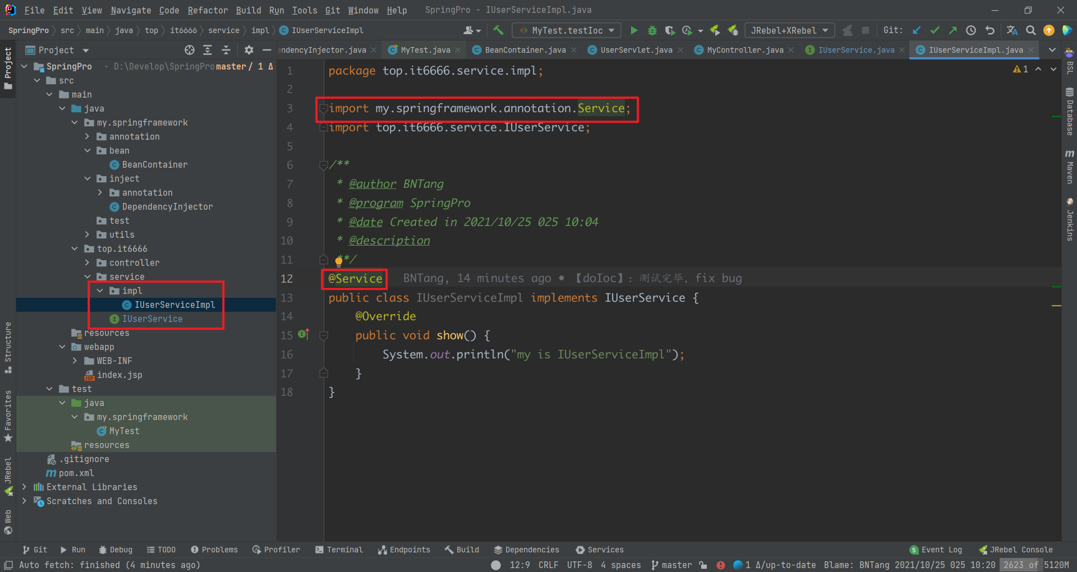
Task: Expand Scratches and Consoles node
Action: tap(24, 501)
